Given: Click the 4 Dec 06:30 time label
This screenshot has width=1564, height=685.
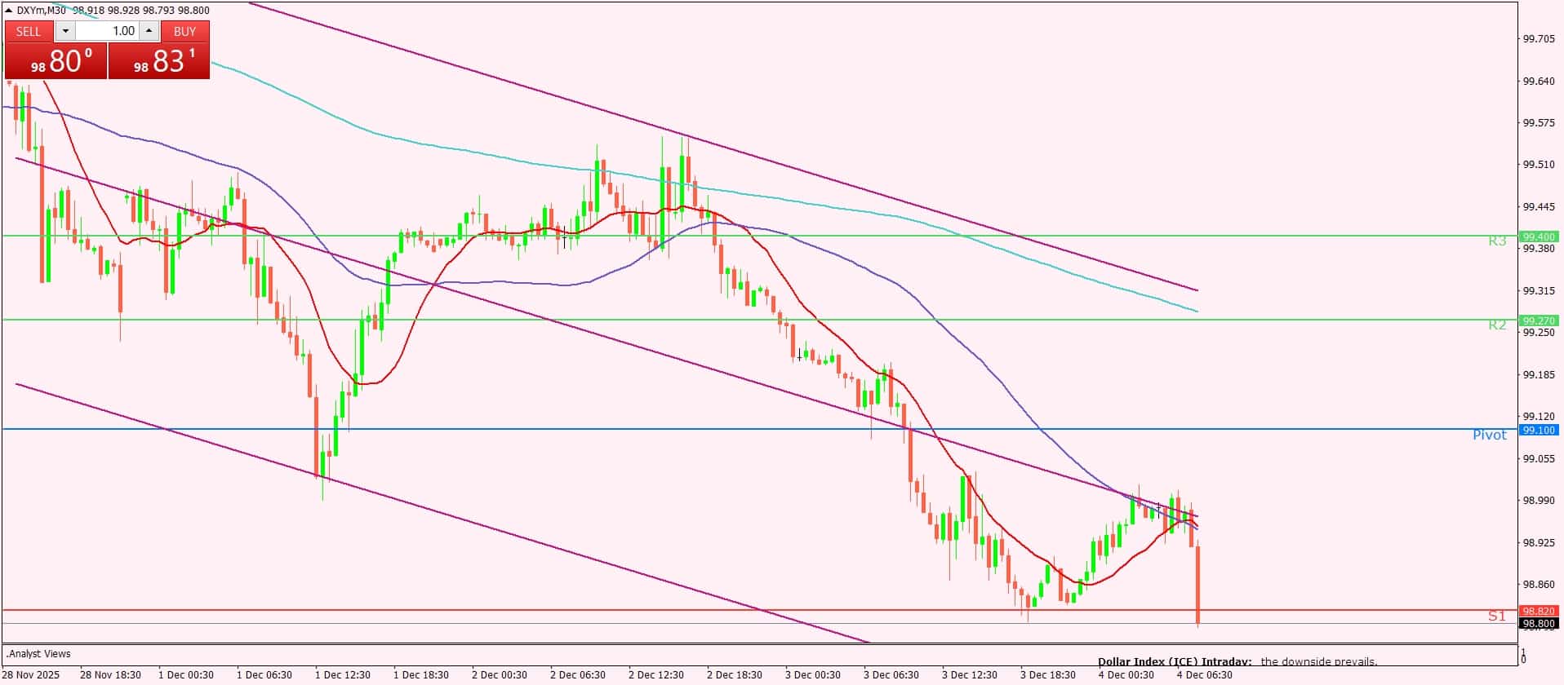Looking at the screenshot, I should (x=1205, y=675).
